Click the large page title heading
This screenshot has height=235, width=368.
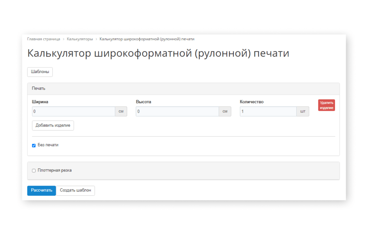click(158, 53)
